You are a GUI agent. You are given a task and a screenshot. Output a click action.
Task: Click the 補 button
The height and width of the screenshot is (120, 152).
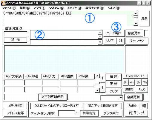pyautogui.click(x=121, y=41)
